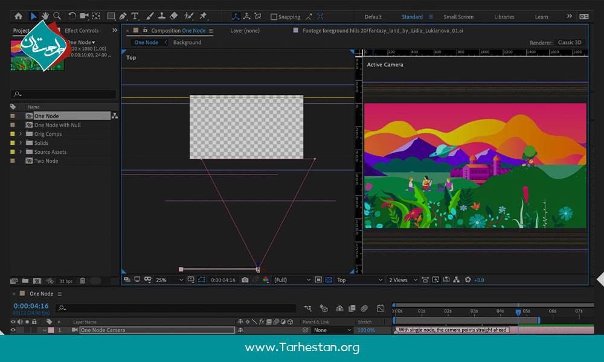Open the 3D View 'Top' dropdown
Viewport: 604px width, 362px height.
coord(359,280)
